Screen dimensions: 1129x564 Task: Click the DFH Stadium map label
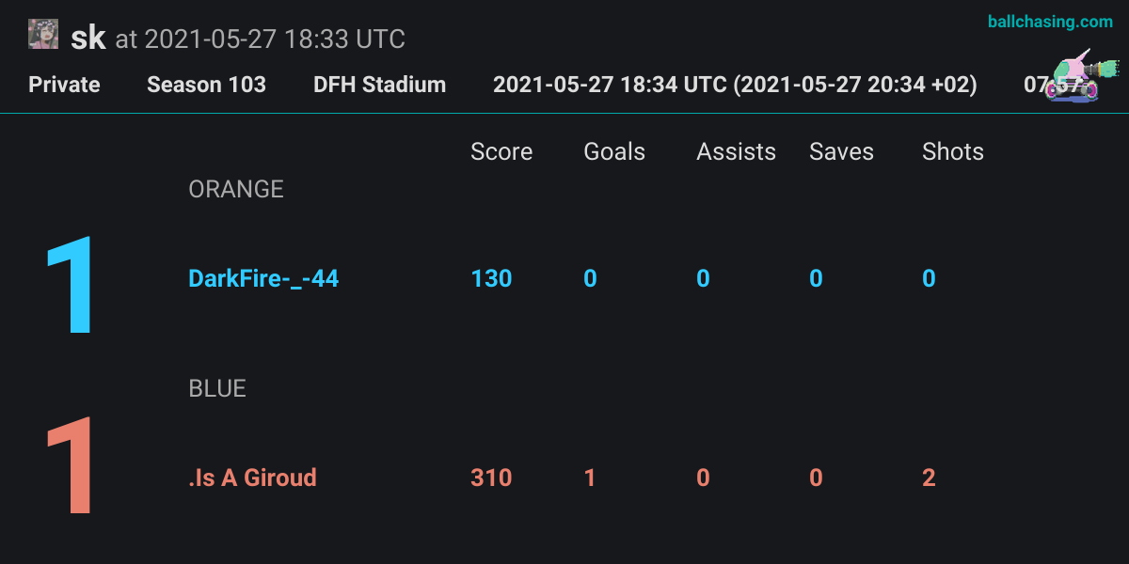coord(379,85)
